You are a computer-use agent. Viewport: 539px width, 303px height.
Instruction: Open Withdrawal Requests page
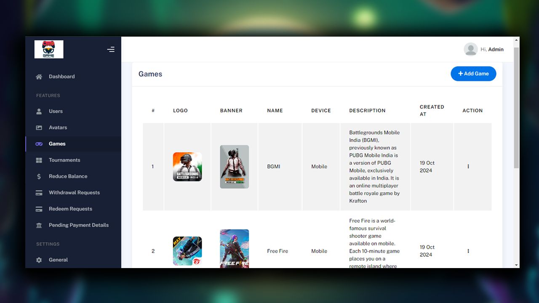pyautogui.click(x=73, y=193)
